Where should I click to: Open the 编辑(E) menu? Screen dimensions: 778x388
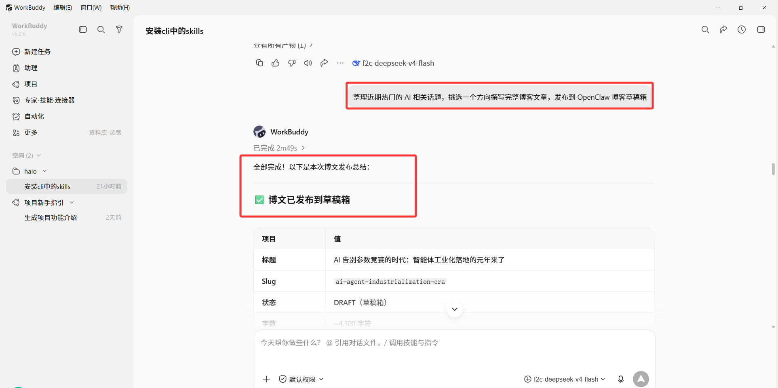click(x=63, y=8)
